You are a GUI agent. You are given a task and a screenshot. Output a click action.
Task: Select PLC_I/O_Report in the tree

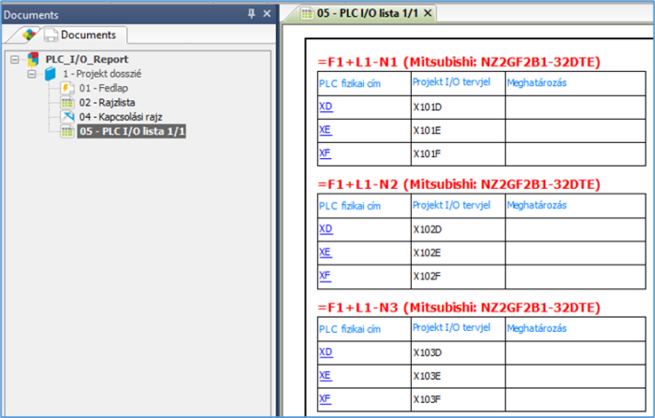pyautogui.click(x=86, y=59)
